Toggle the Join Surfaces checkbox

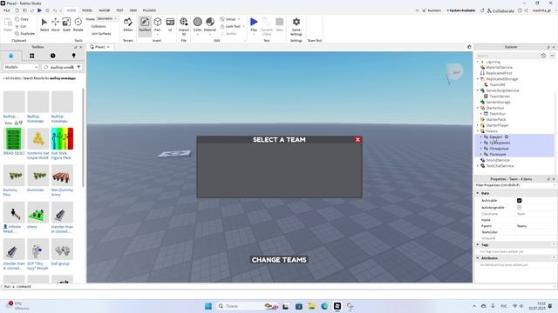coord(87,33)
